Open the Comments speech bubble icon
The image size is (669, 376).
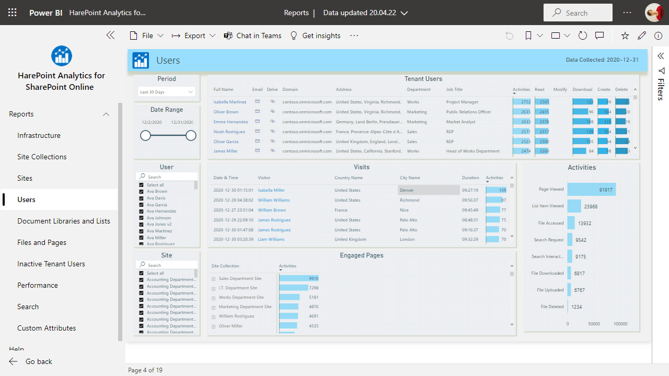[599, 36]
